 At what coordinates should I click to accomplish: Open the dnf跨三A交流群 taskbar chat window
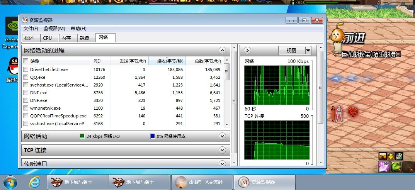click(202, 182)
